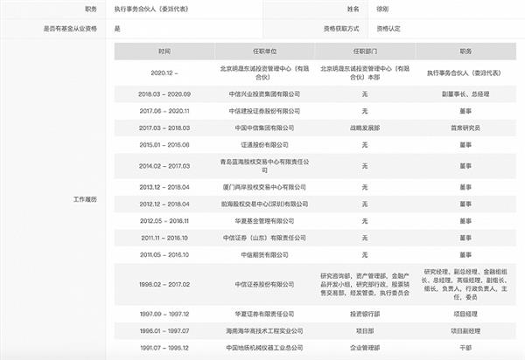Image resolution: width=525 pixels, height=360 pixels.
Task: Click the '企业管理部' department cell
Action: point(365,348)
